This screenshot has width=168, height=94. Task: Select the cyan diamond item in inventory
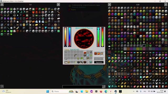(88, 55)
